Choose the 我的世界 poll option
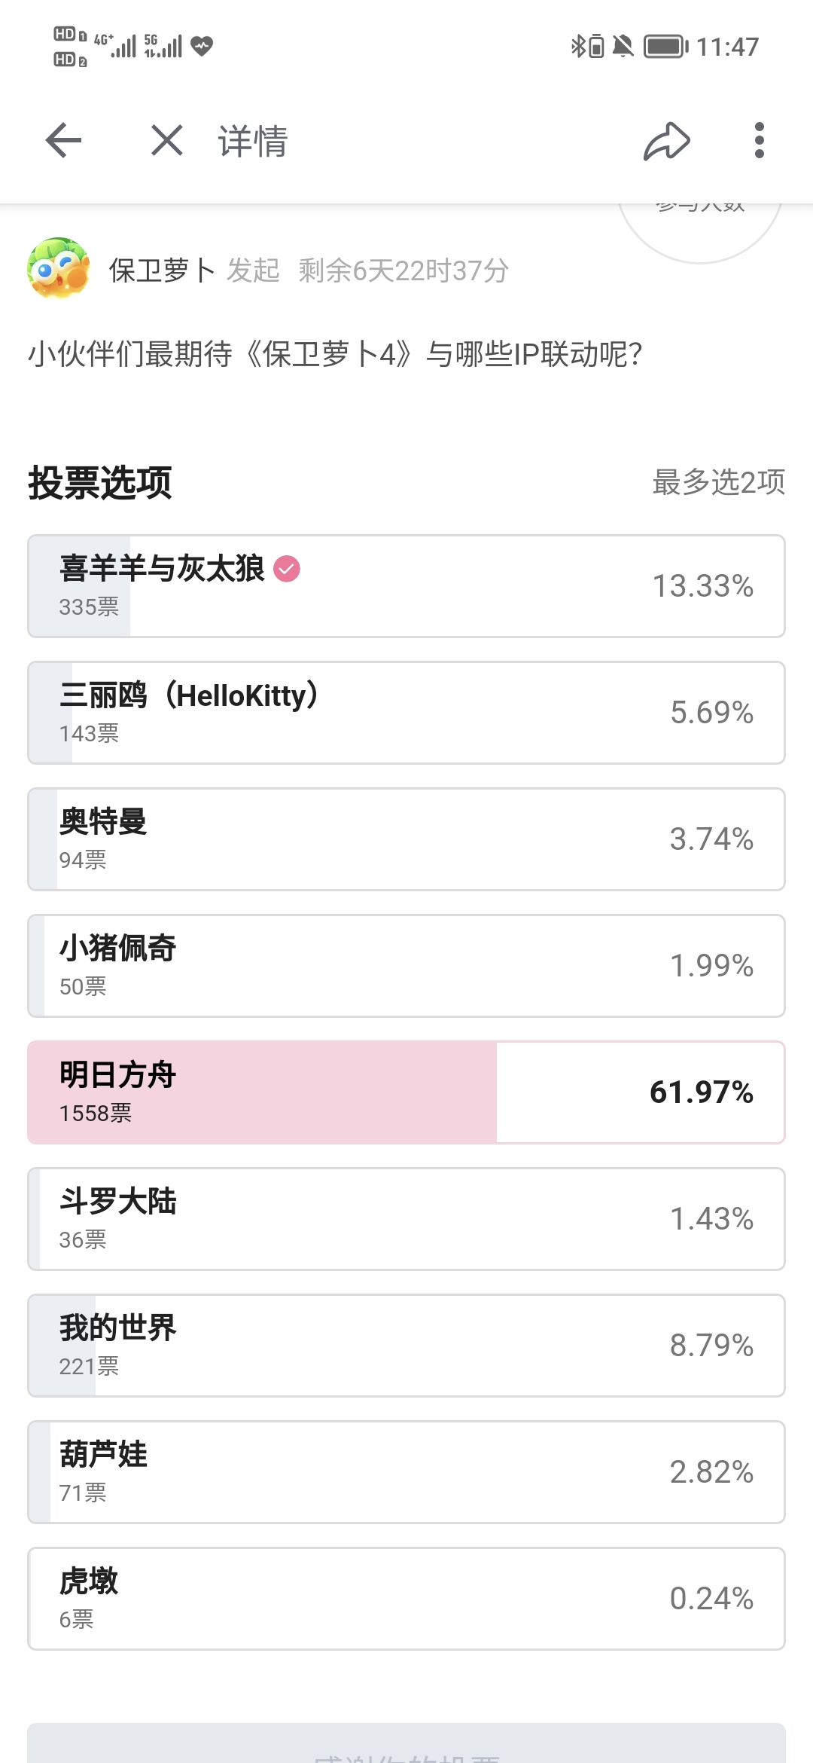Image resolution: width=813 pixels, height=1763 pixels. [x=406, y=1346]
